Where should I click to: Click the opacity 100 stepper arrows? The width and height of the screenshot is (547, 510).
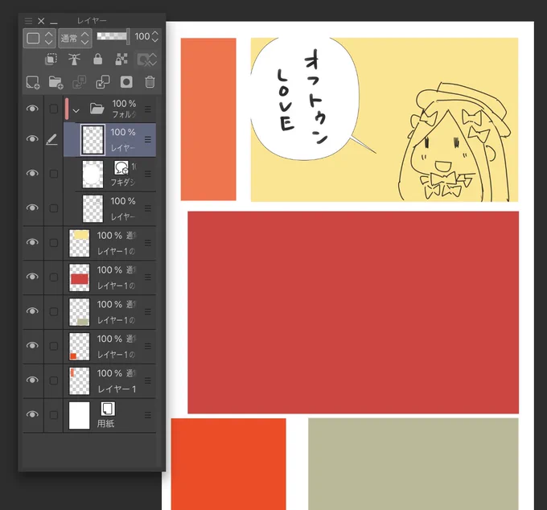[x=155, y=36]
